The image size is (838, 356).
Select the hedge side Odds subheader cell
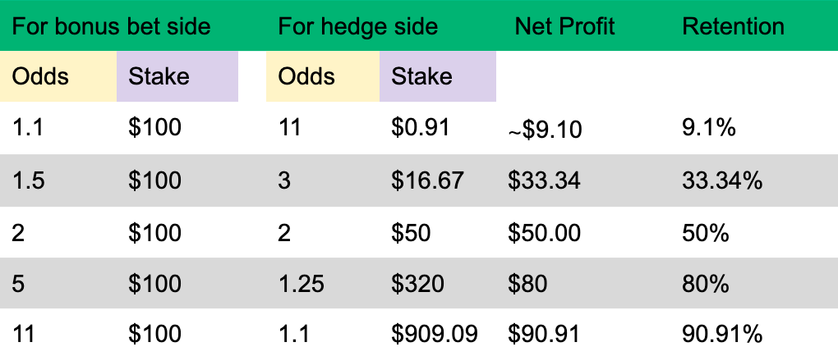pos(306,76)
